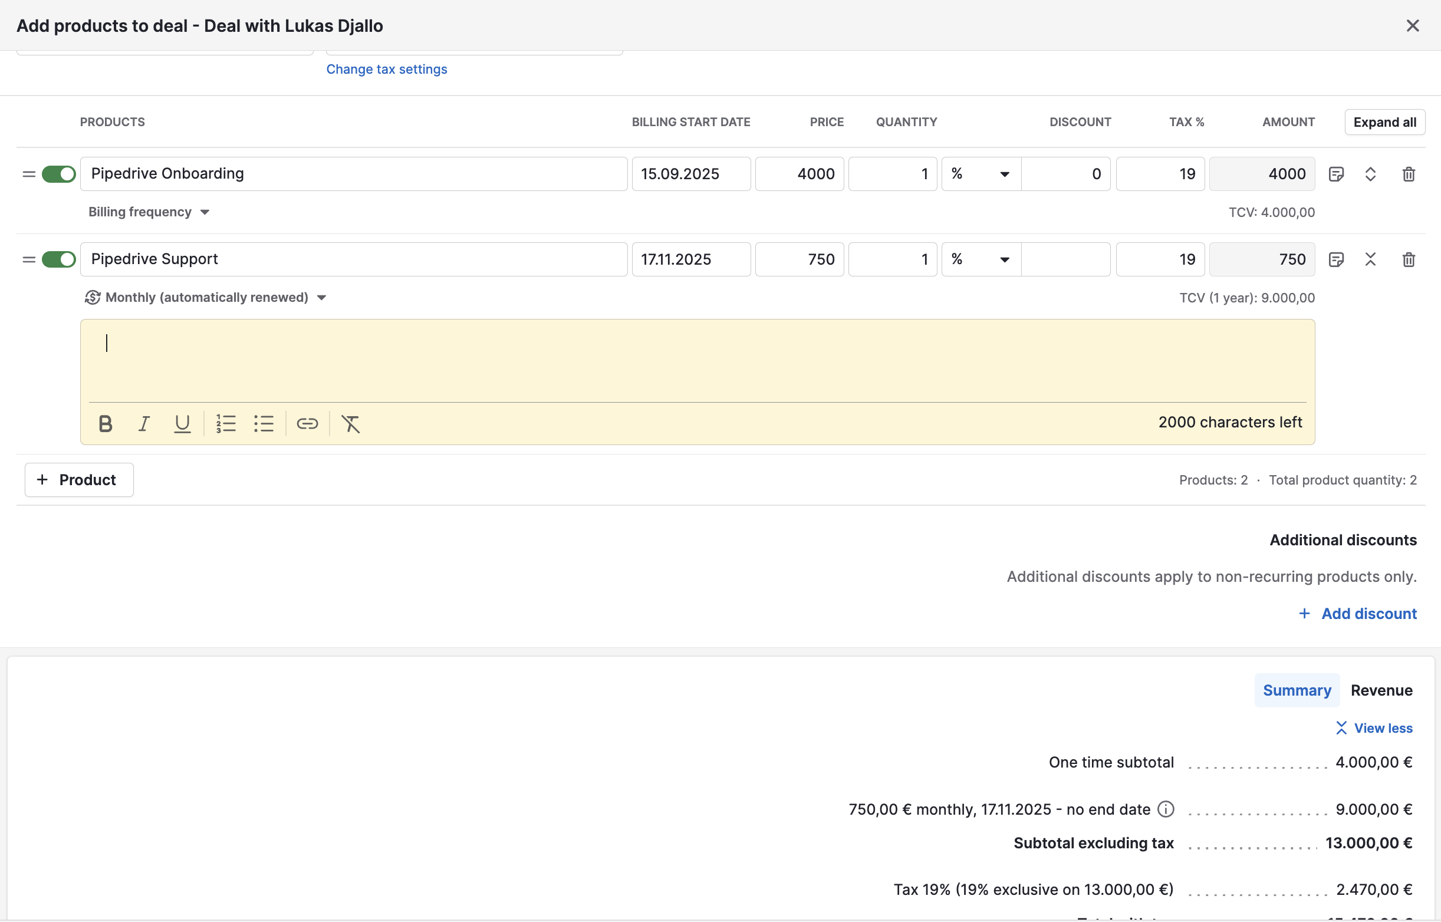Disable the Pipedrive Support product toggle
1441x922 pixels.
pyautogui.click(x=59, y=259)
